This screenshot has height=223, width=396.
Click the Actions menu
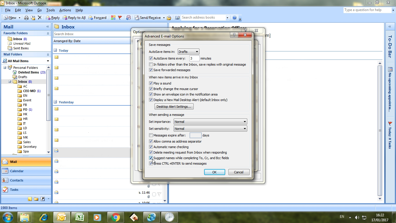click(65, 10)
